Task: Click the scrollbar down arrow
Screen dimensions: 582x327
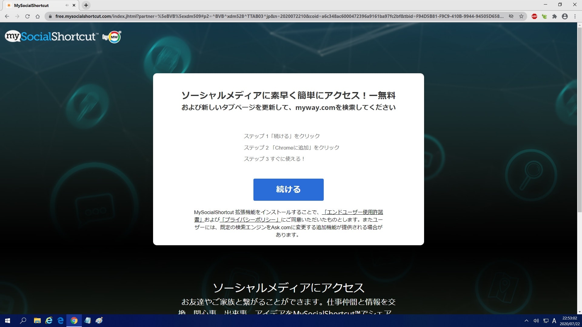Action: (580, 312)
